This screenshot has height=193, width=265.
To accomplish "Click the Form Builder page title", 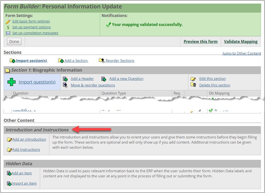I will coord(63,7).
